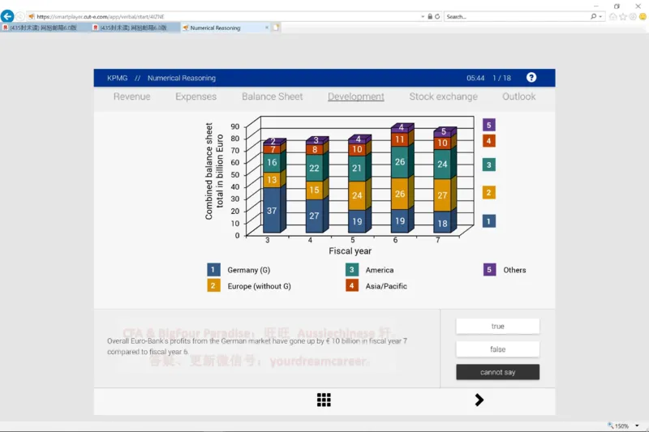Select the 'false' answer option
Image resolution: width=649 pixels, height=432 pixels.
(x=497, y=349)
